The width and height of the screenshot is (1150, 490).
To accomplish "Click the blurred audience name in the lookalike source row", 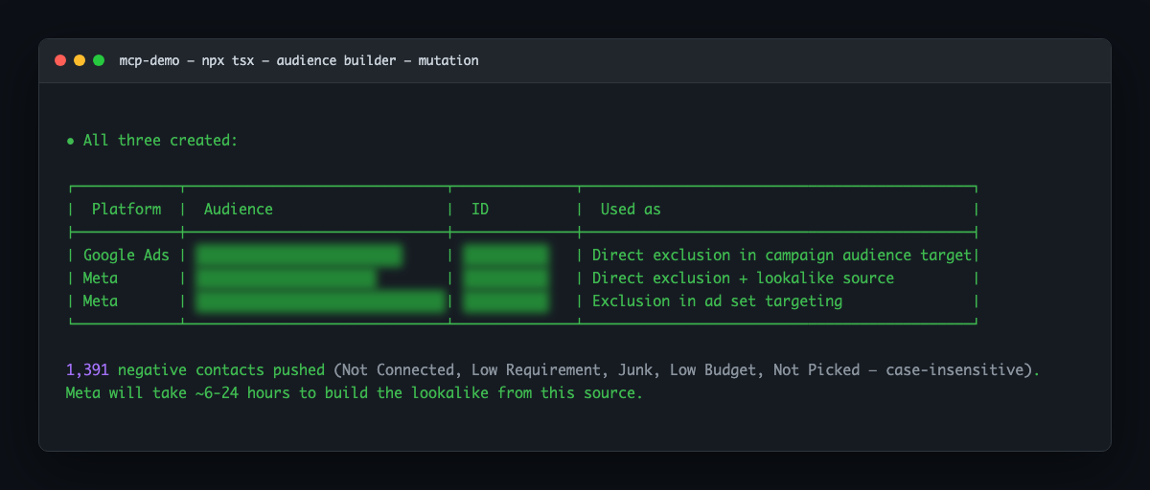I will pos(286,278).
